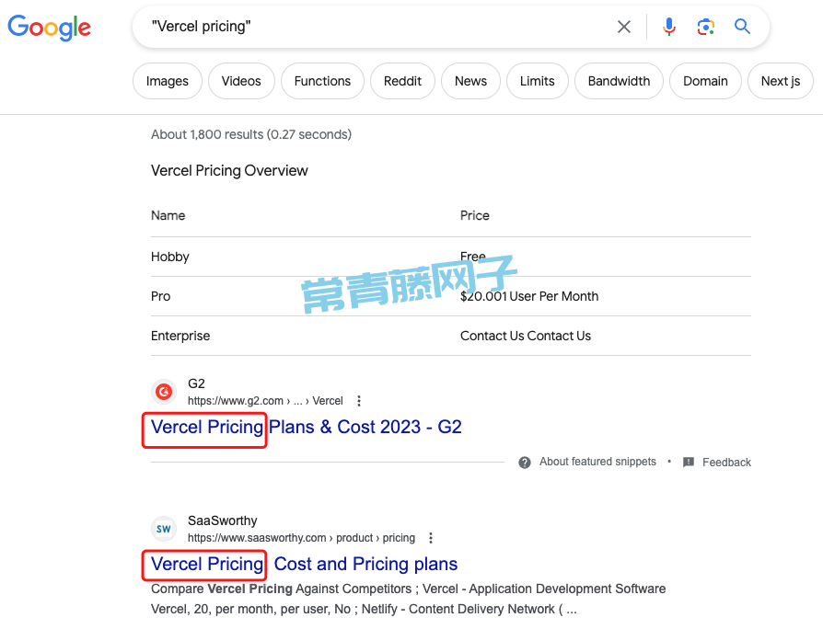Open three-dot menu next to G2 URL

pos(359,401)
